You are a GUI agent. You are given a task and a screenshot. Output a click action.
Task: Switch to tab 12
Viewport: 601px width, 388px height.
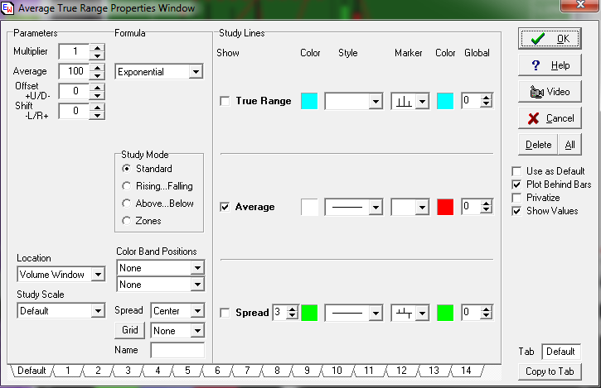(401, 371)
